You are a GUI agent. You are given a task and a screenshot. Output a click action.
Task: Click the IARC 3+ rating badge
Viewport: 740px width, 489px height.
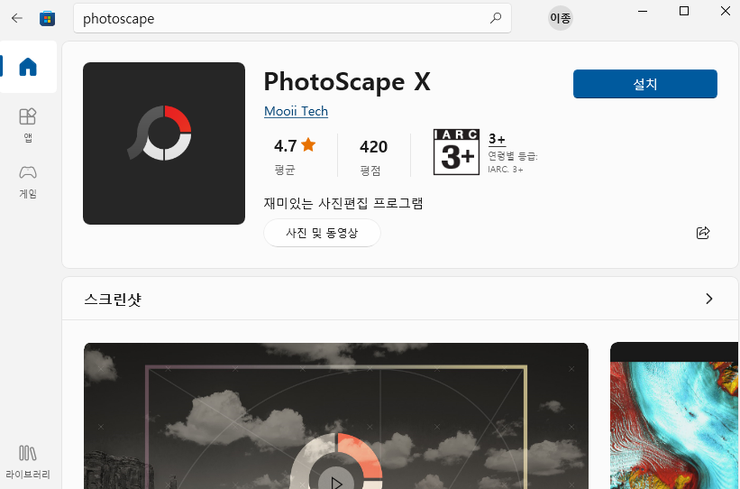pyautogui.click(x=456, y=152)
